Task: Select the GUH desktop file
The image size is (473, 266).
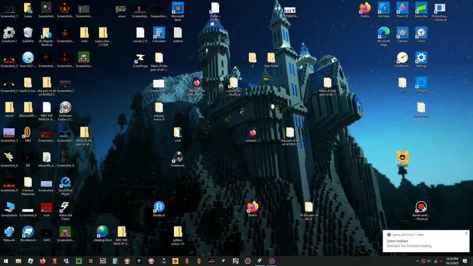Action: [x=46, y=234]
